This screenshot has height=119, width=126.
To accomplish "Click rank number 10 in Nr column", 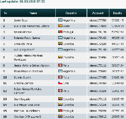I will click(5, 78).
